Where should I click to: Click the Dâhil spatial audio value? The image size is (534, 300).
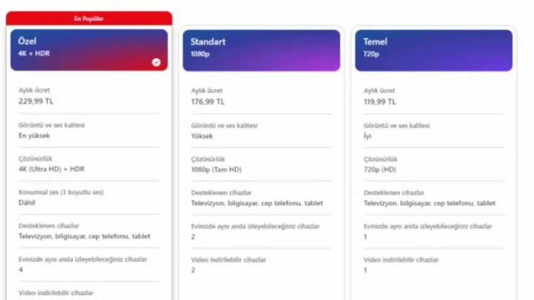pos(28,203)
